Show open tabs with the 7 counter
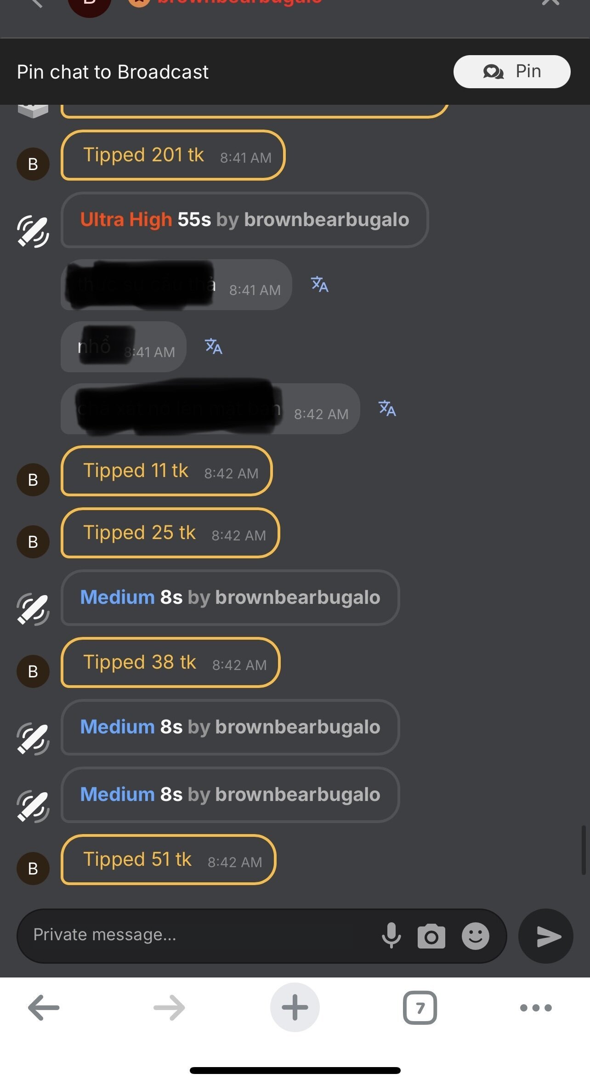The height and width of the screenshot is (1085, 590). pyautogui.click(x=420, y=1007)
